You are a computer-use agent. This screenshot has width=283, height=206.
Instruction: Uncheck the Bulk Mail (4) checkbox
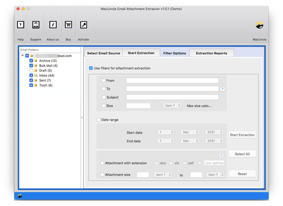[x=31, y=65]
